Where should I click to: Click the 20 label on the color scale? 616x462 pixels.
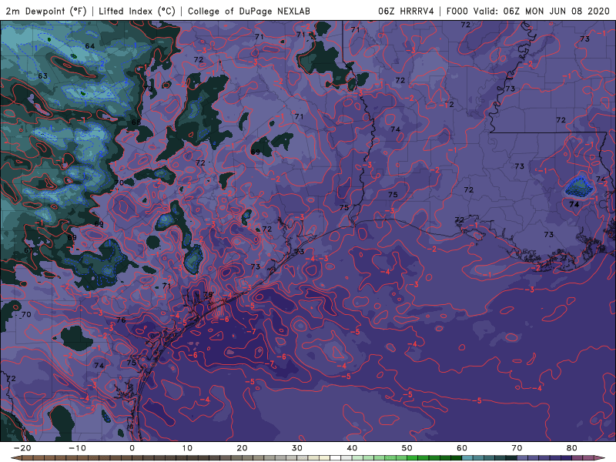tap(242, 448)
